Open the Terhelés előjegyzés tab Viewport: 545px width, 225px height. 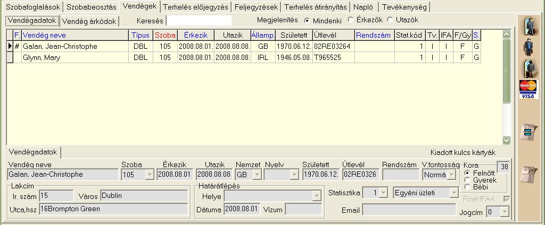pyautogui.click(x=196, y=6)
